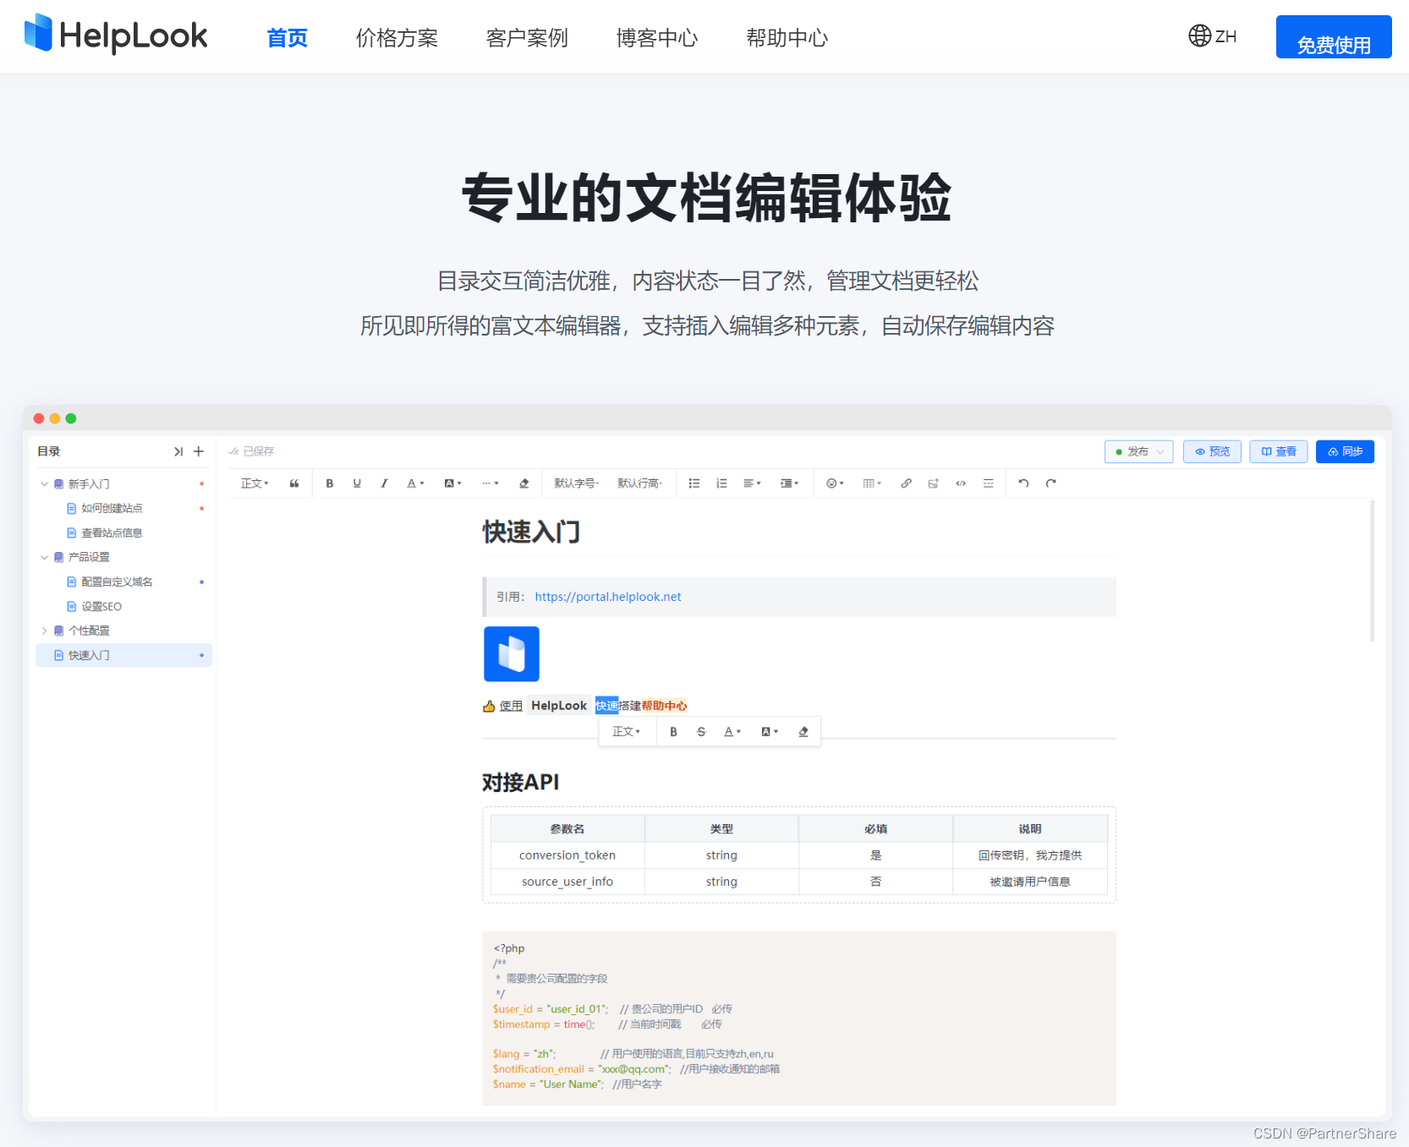Screen dimensions: 1409x1147
Task: Insert a hyperlink with link icon
Action: pyautogui.click(x=906, y=483)
